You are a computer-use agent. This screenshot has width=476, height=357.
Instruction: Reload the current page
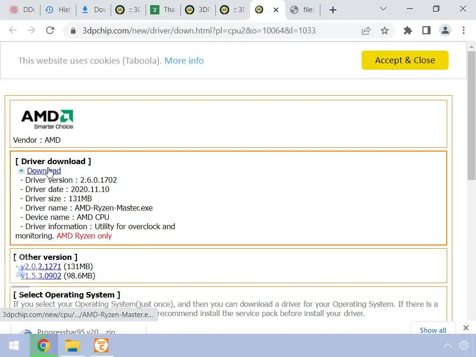(x=50, y=30)
